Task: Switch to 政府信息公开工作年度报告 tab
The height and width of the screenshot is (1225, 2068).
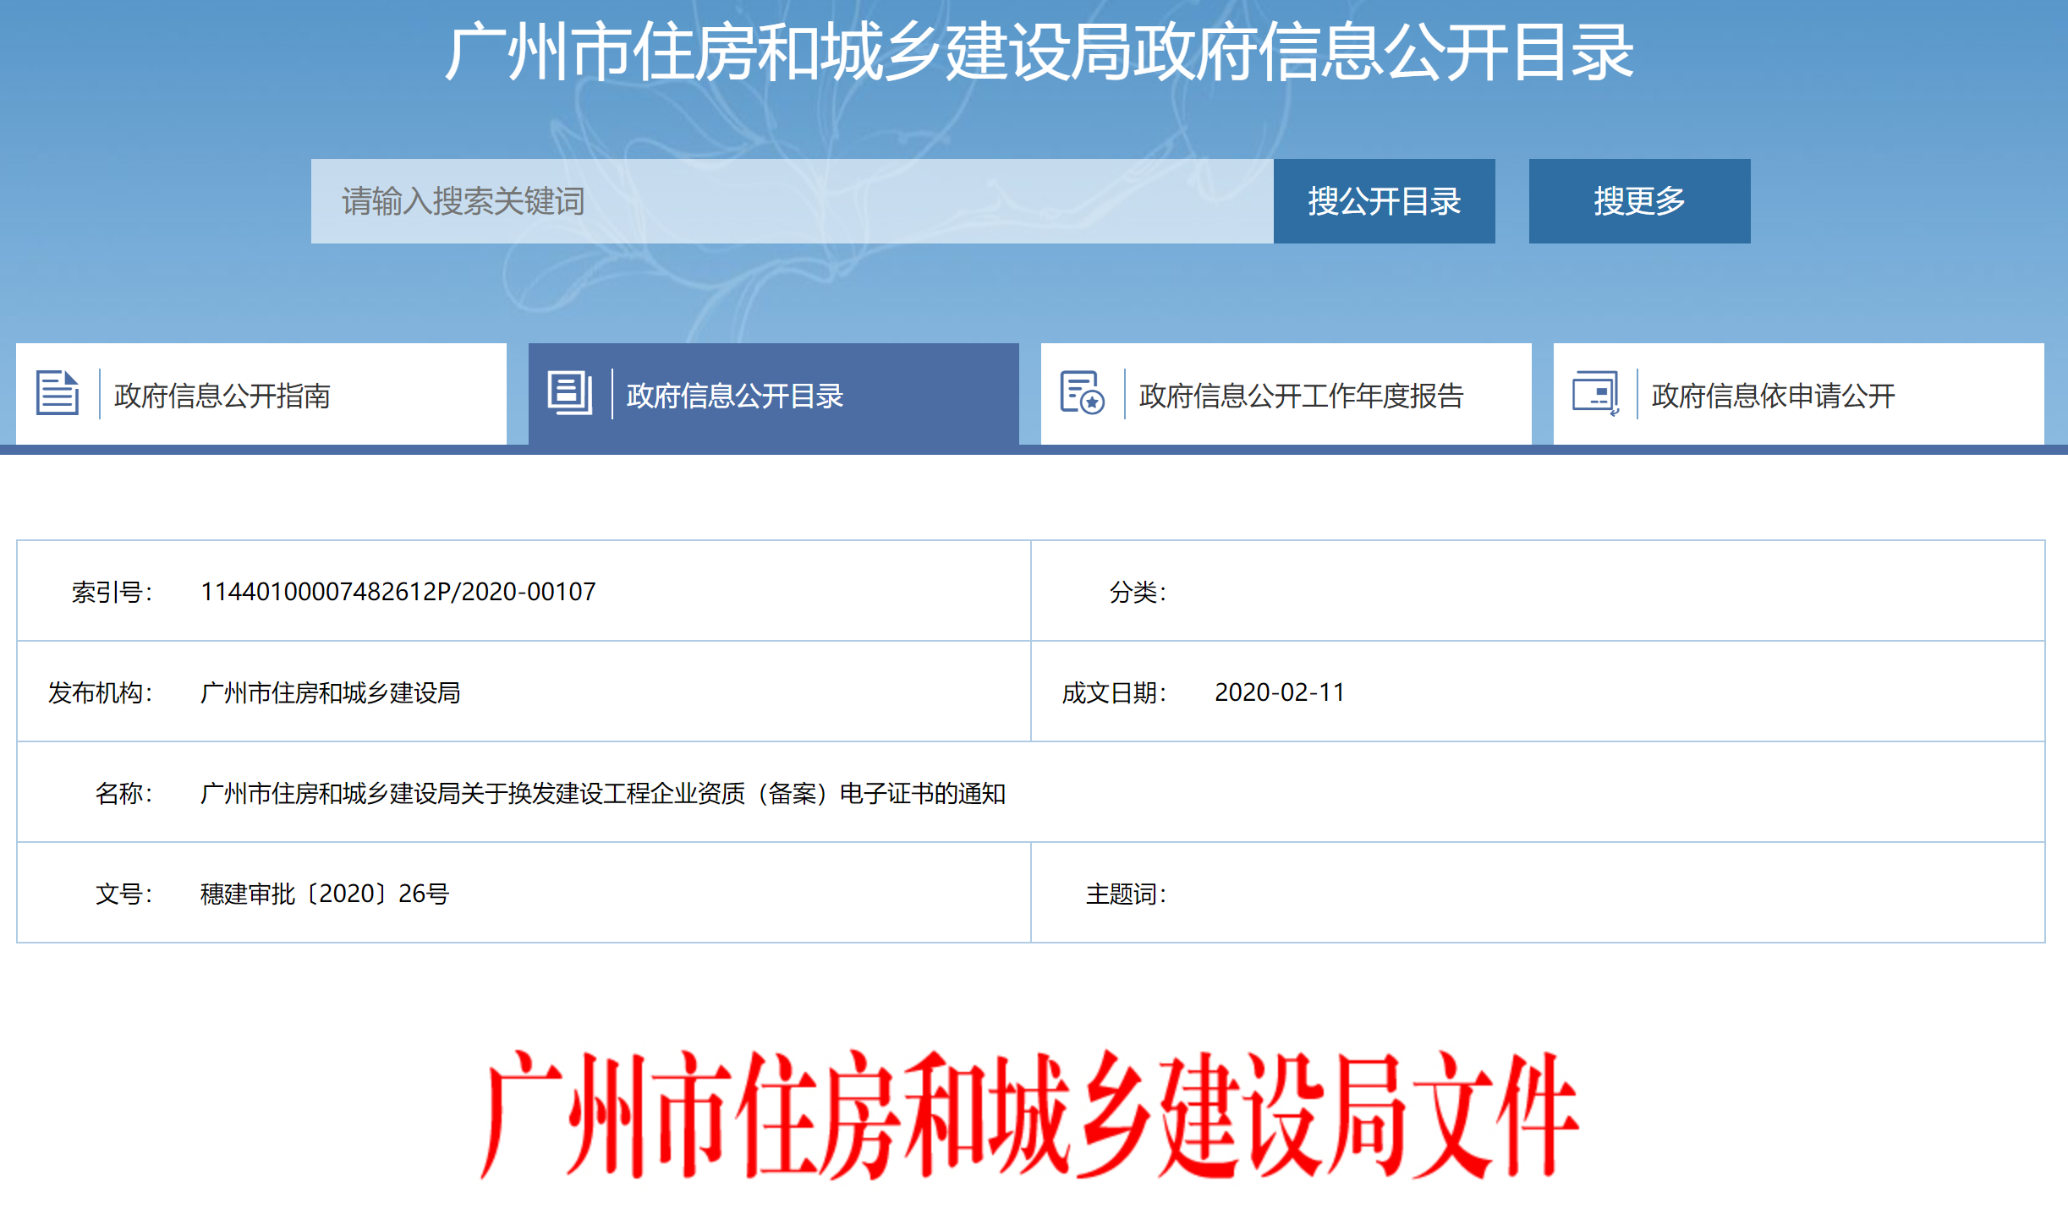Action: 1301,396
